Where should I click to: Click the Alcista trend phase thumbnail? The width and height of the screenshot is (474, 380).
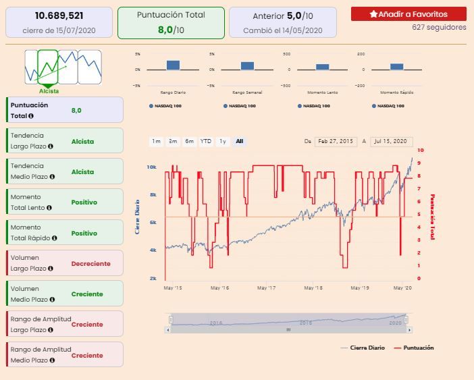pos(48,67)
